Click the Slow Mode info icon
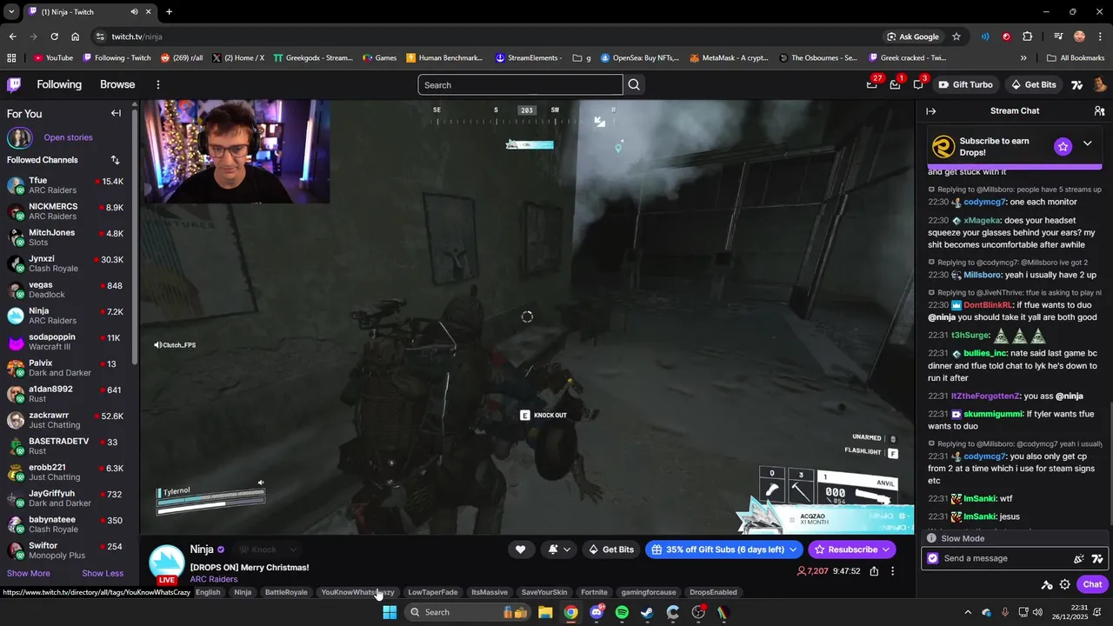 932,538
